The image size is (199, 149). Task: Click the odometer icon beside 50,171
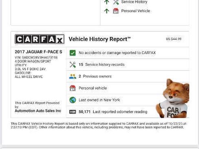pos(73,112)
